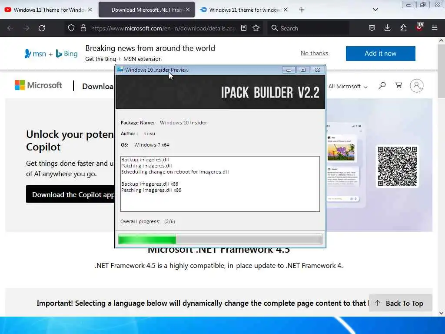Image resolution: width=445 pixels, height=334 pixels.
Task: Click author name 'niivu'
Action: tap(149, 134)
